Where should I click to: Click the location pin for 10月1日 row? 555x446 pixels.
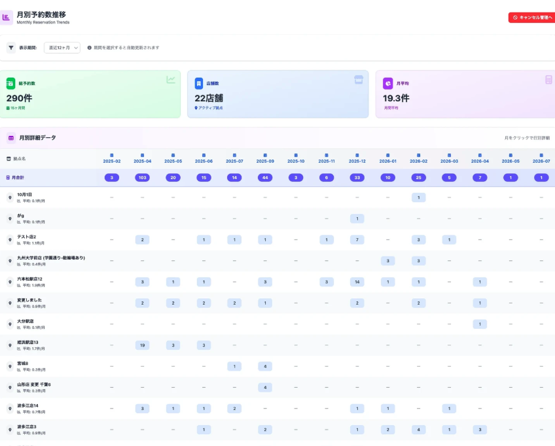[10, 197]
